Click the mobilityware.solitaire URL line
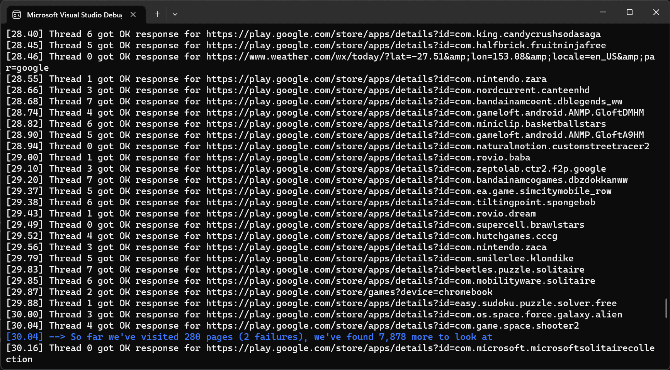This screenshot has height=370, width=670. point(301,281)
